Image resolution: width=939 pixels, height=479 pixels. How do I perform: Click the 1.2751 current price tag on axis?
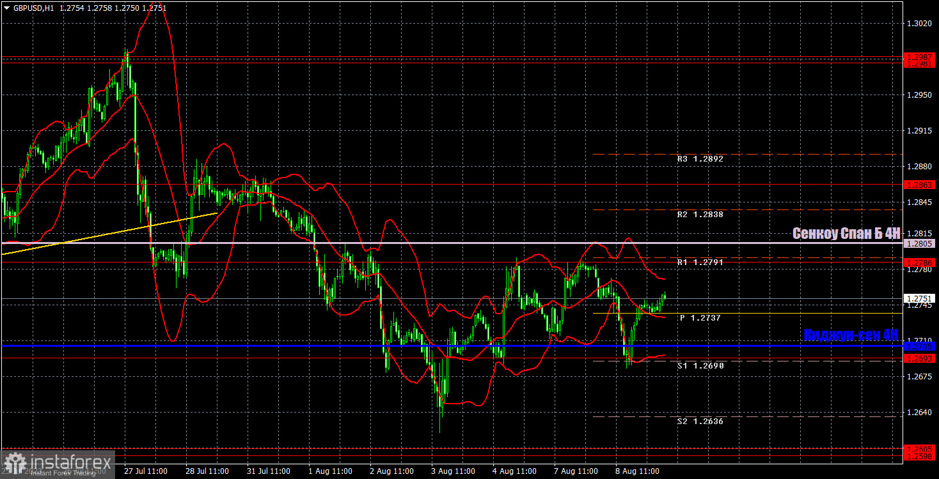920,298
